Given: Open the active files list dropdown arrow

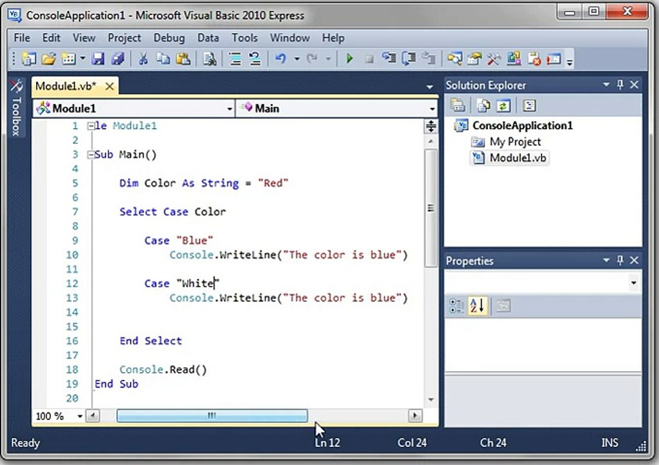Looking at the screenshot, I should [x=430, y=87].
